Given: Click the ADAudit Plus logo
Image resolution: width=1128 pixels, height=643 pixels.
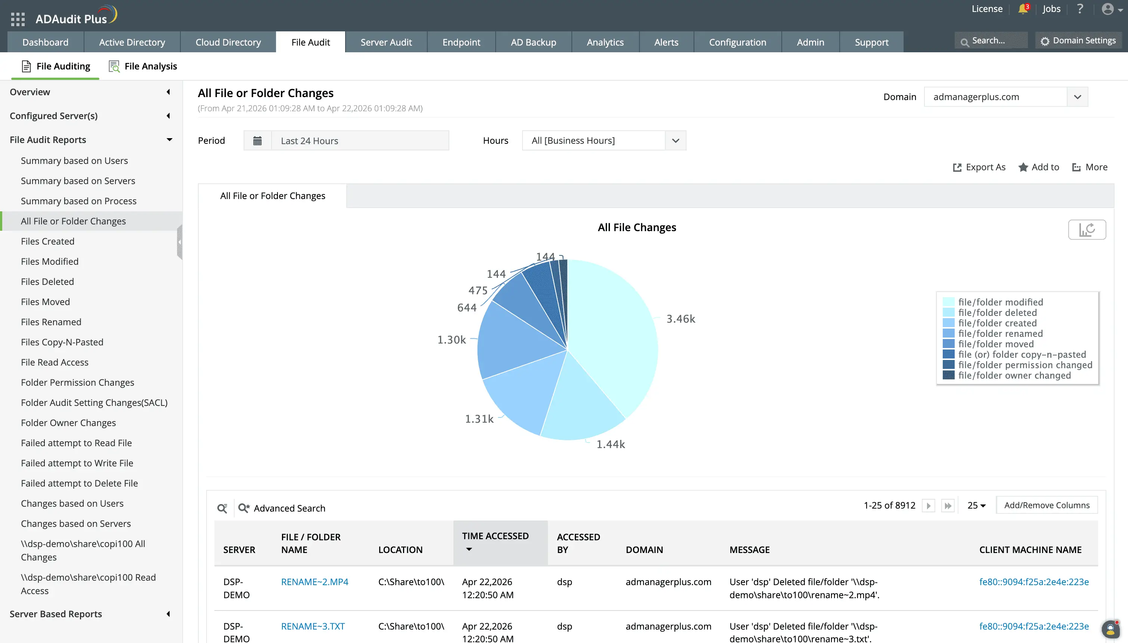Looking at the screenshot, I should tap(76, 15).
